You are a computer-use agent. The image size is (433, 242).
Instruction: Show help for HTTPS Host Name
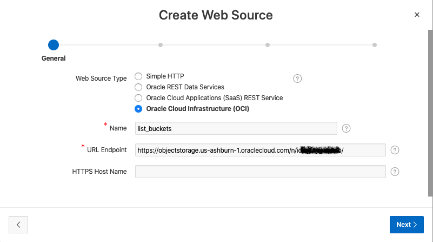pyautogui.click(x=395, y=172)
